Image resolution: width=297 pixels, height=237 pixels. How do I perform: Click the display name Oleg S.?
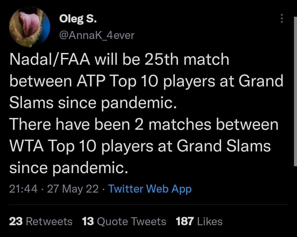tap(78, 19)
